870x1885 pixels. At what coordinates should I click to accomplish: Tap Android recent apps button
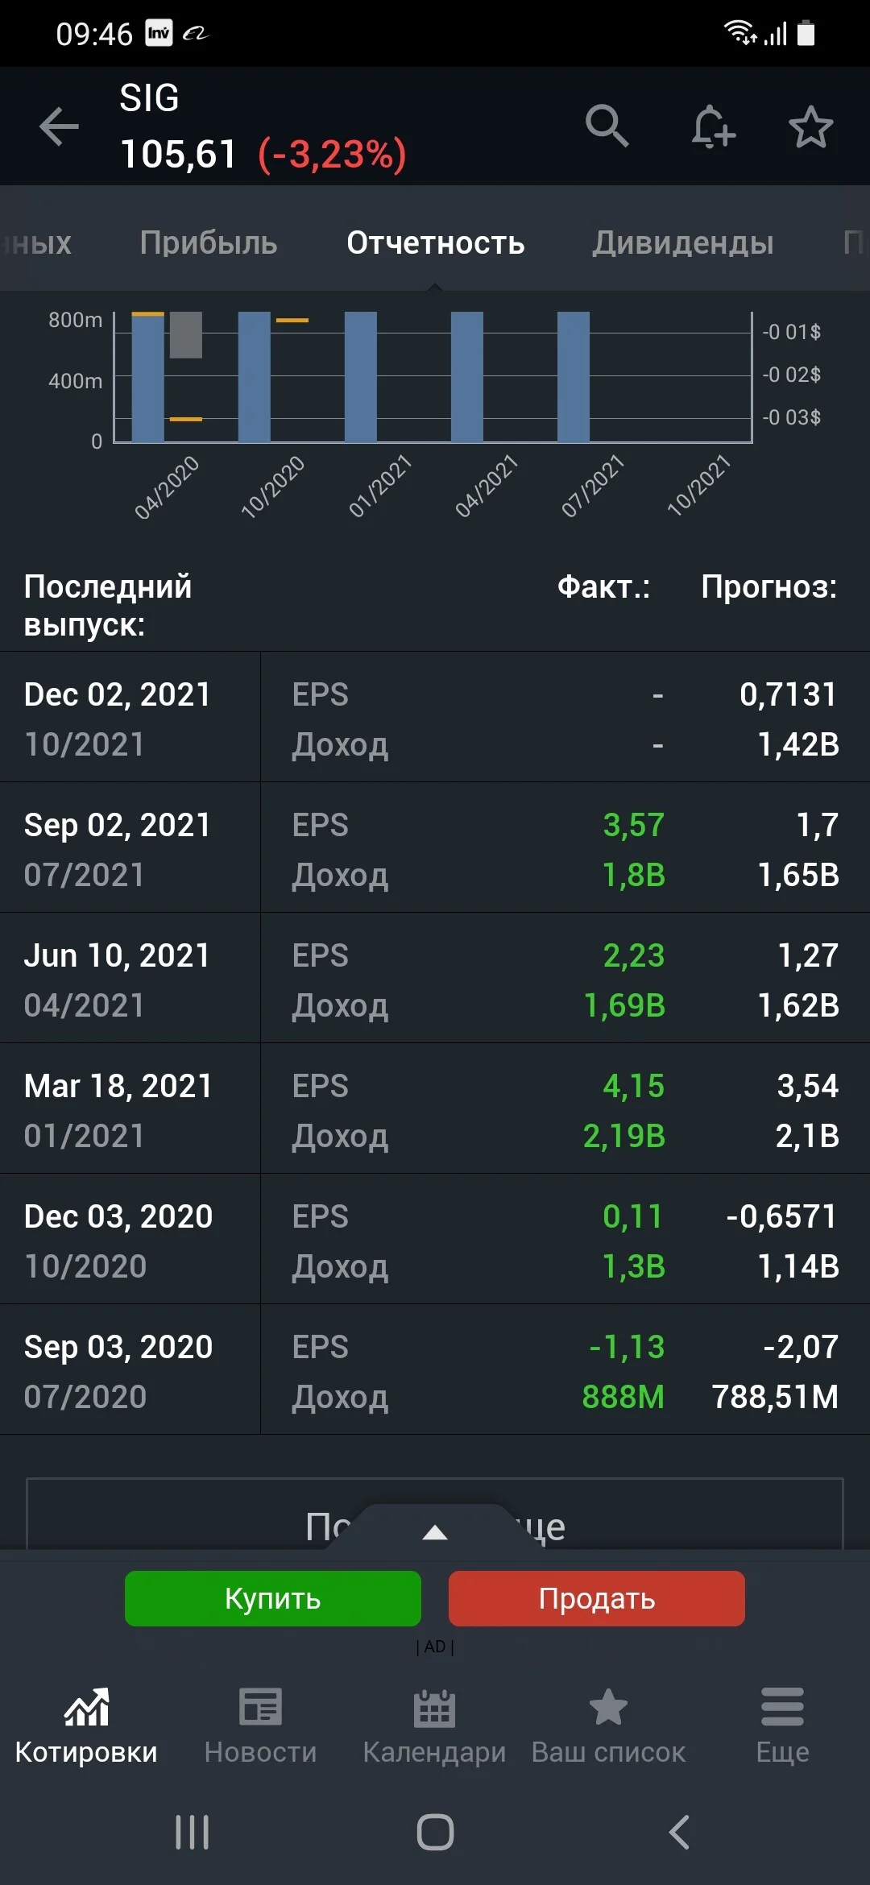[x=192, y=1832]
